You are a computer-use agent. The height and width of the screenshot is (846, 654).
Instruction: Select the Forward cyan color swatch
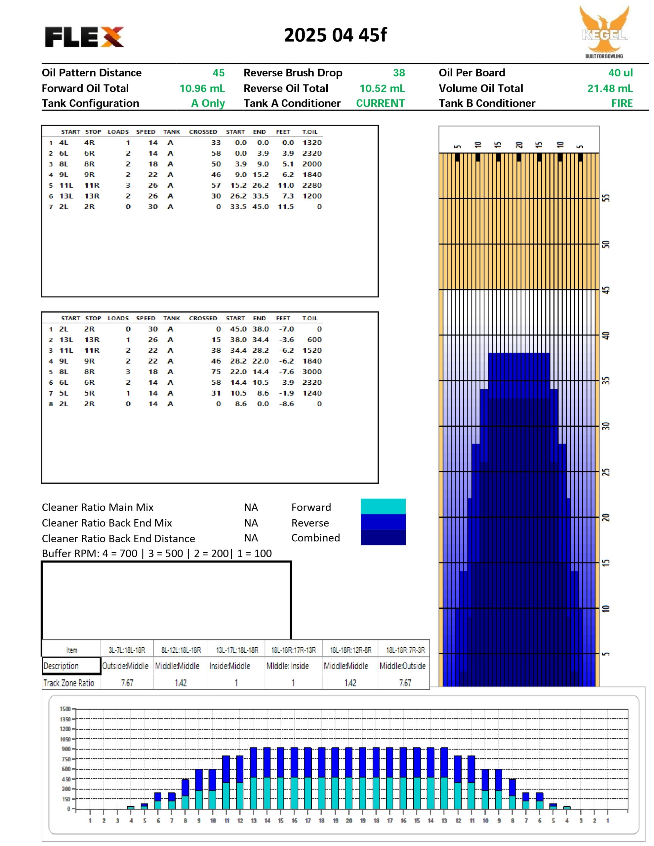[x=383, y=506]
